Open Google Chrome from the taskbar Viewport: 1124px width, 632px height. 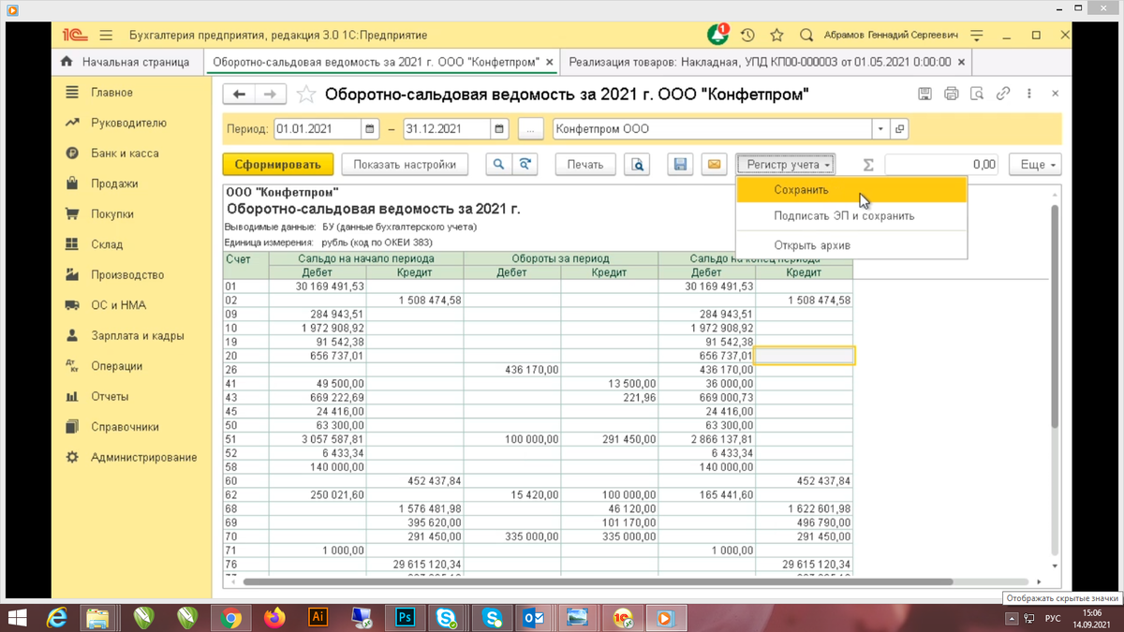point(230,618)
